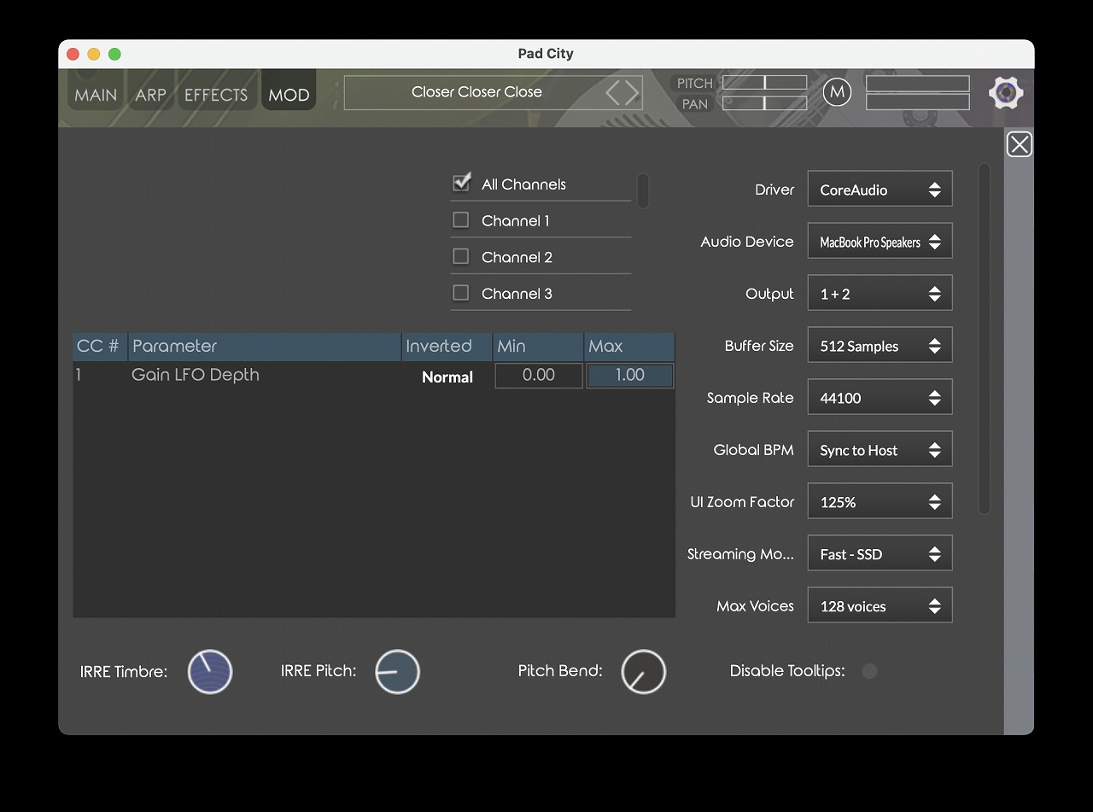Click the Min value field showing 0.00
1093x812 pixels.
(539, 375)
